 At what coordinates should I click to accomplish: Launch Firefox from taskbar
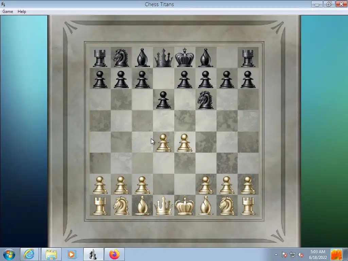pos(114,254)
